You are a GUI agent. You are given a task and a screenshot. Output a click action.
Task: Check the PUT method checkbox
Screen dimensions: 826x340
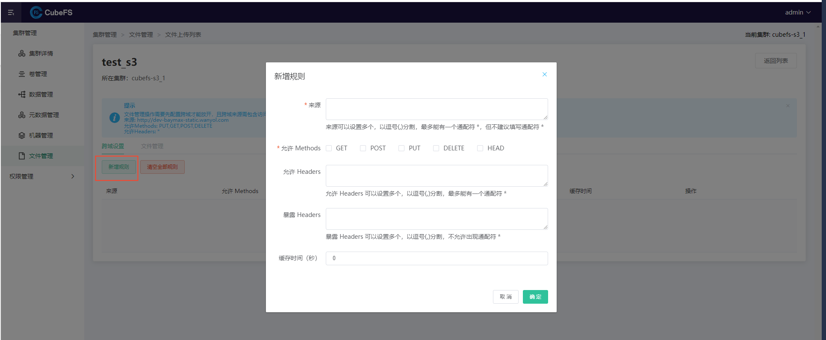coord(401,148)
